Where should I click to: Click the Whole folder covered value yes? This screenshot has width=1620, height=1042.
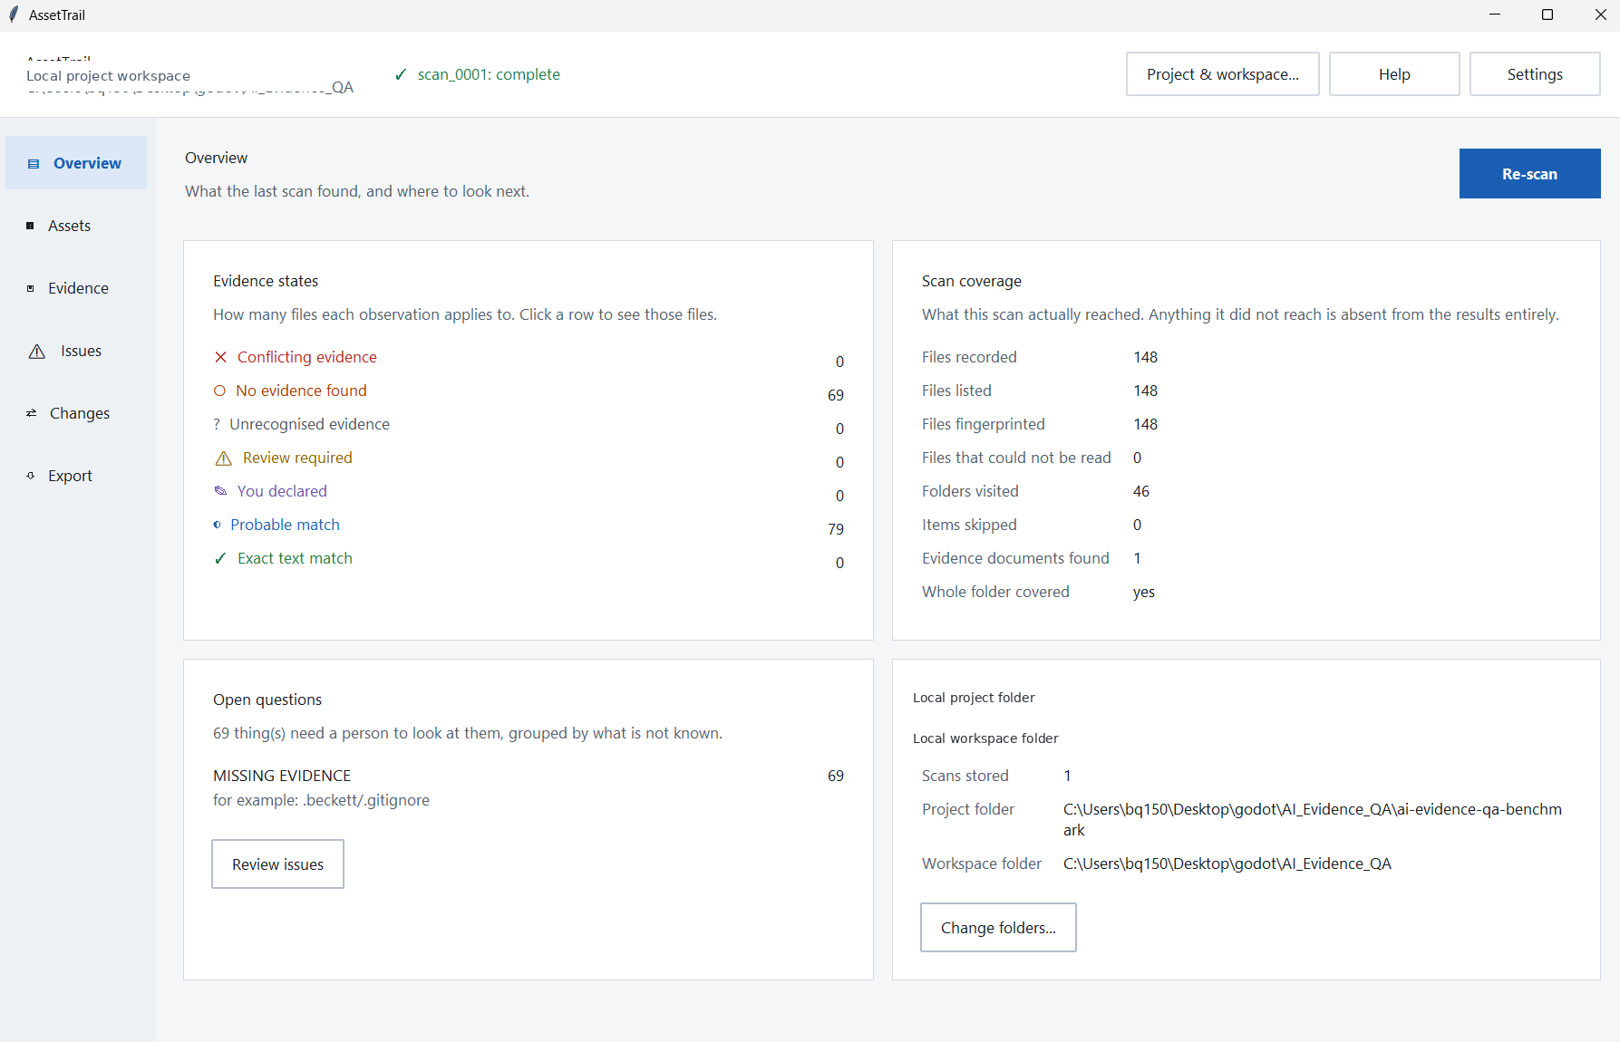(x=1144, y=593)
